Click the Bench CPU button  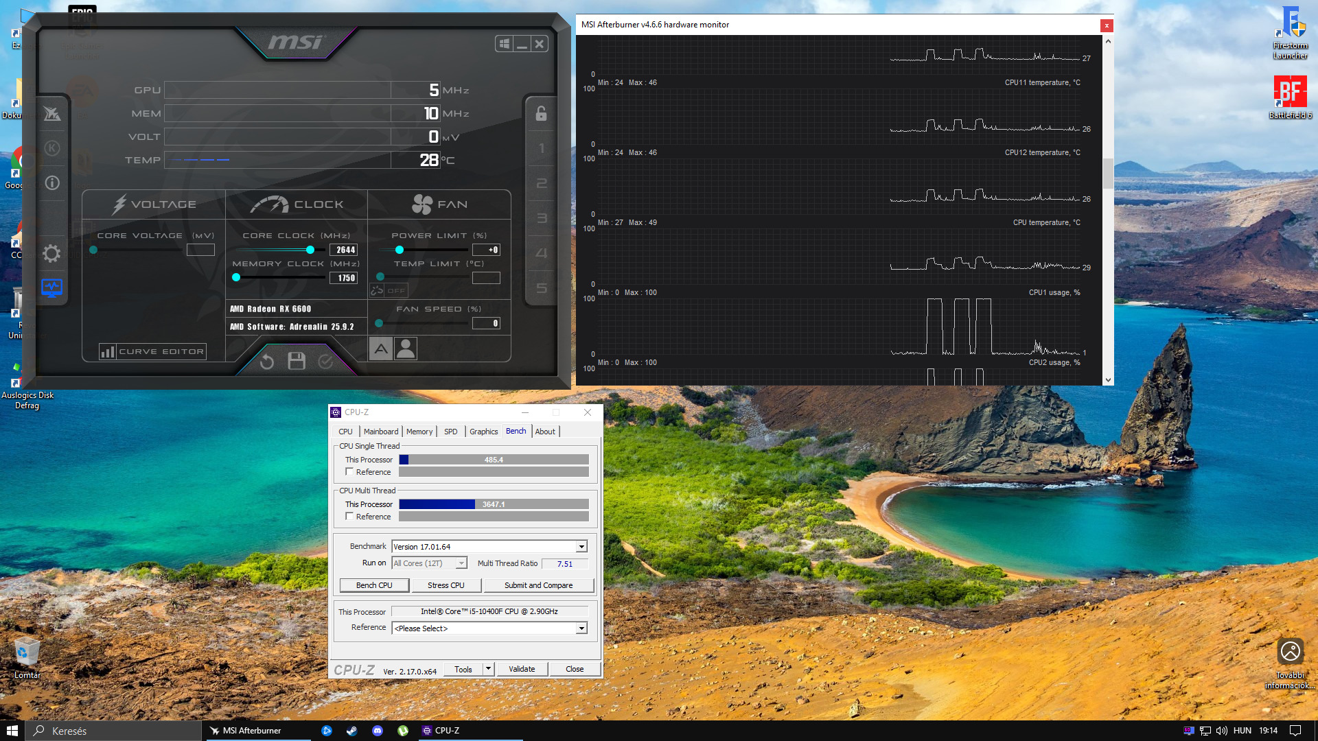(374, 585)
